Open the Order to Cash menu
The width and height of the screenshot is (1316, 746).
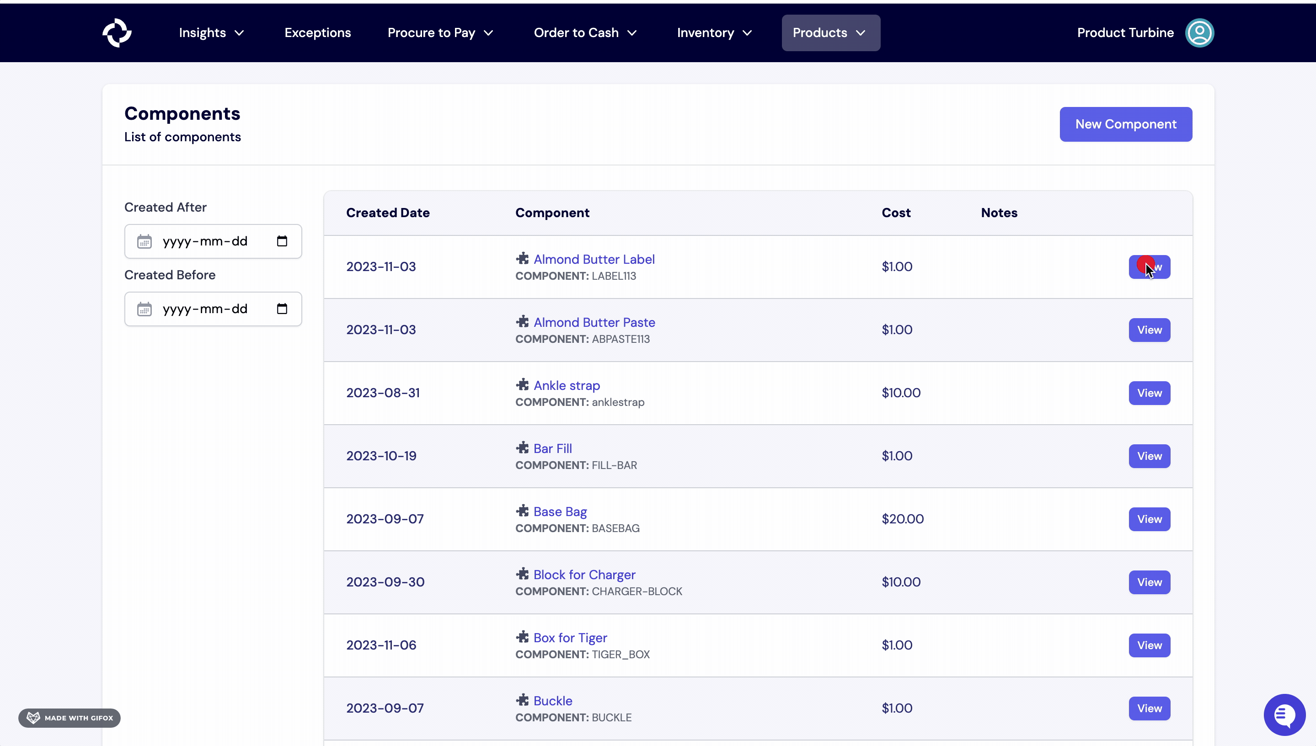(585, 33)
